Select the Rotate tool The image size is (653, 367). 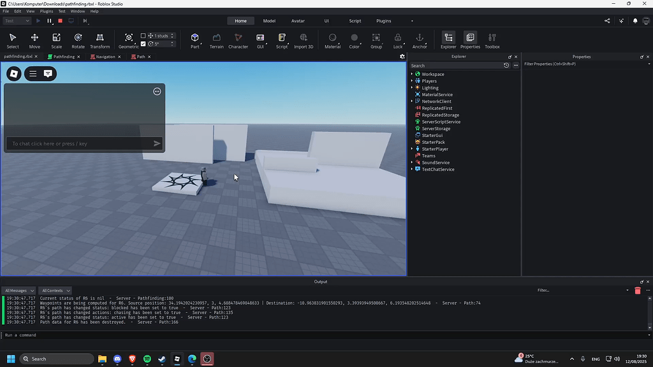tap(78, 40)
